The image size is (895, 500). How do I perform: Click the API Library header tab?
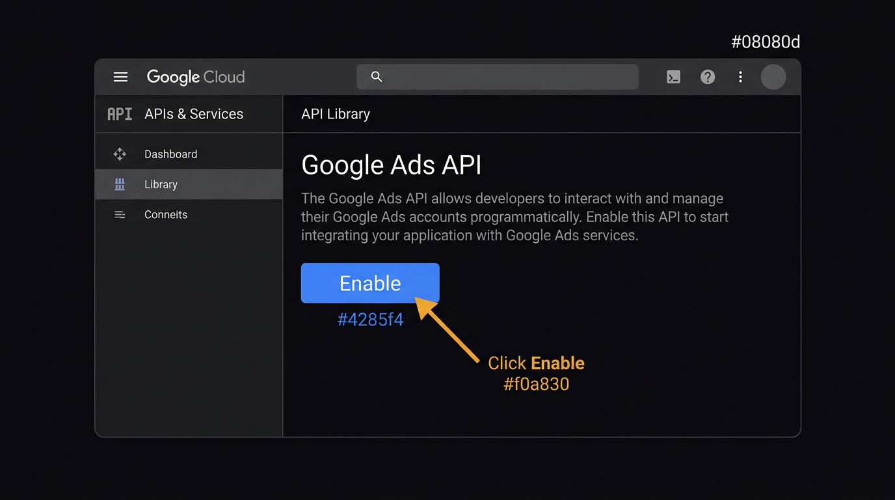(x=335, y=113)
